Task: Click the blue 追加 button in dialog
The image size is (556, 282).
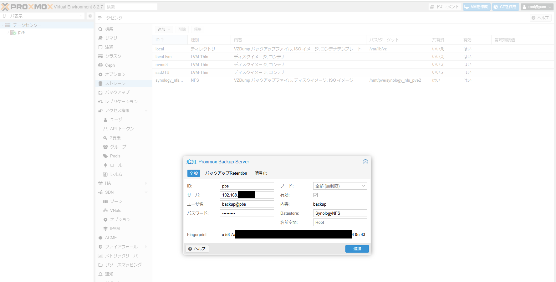Action: click(x=357, y=249)
